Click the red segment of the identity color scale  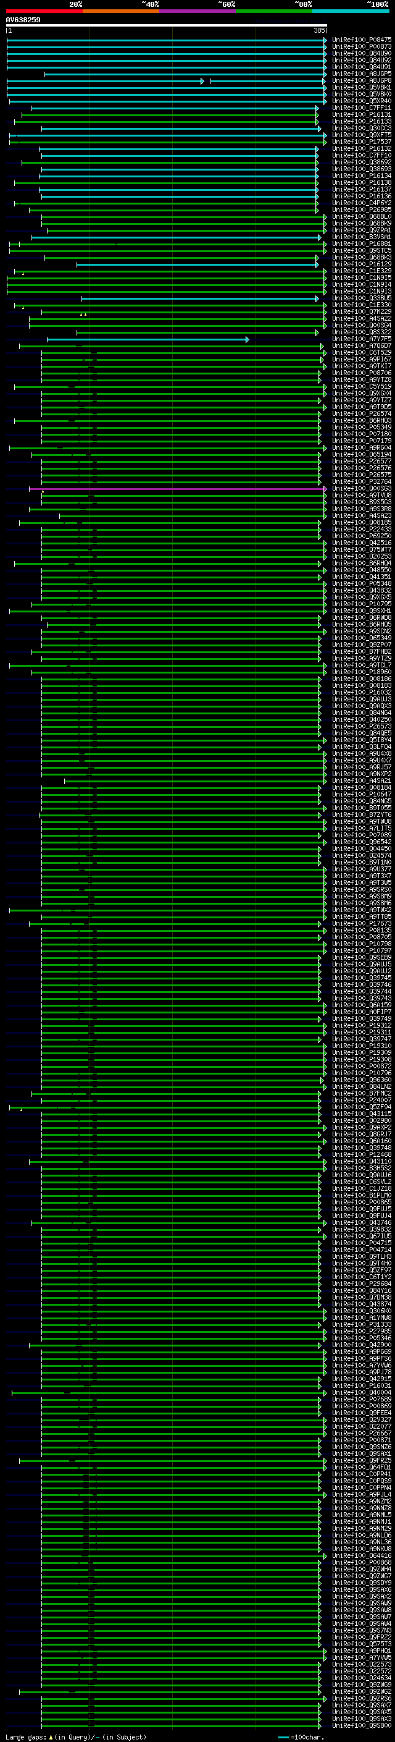44,11
